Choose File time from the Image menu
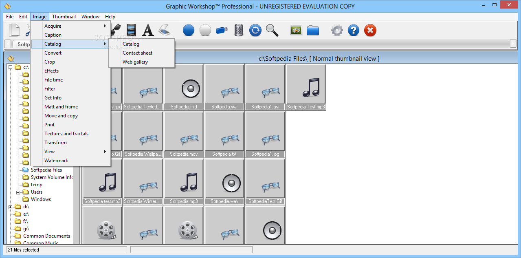 [x=70, y=80]
